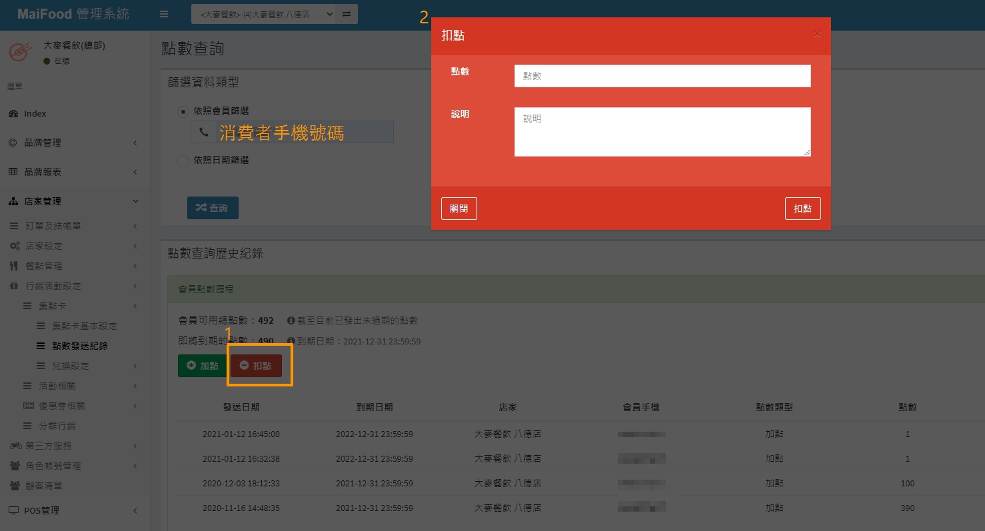Select 依照日期篩選 radio button

coord(183,161)
